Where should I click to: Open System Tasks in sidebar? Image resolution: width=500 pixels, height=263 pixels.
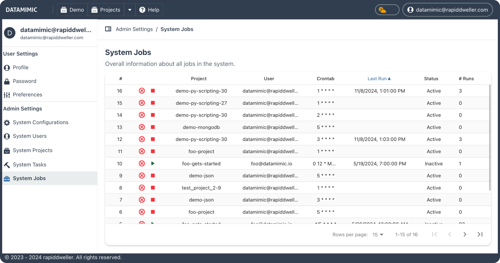(x=30, y=165)
